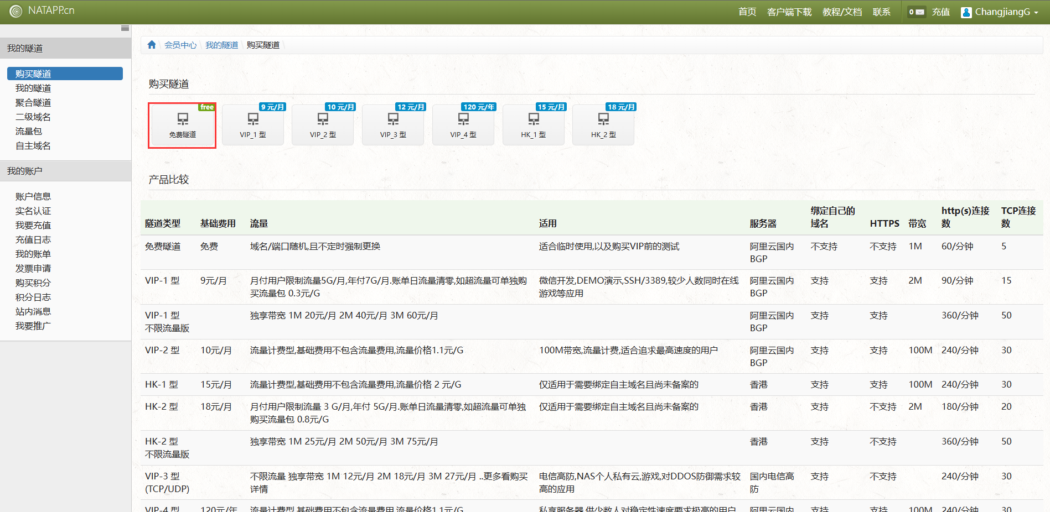Collapse the 我的隧道 sidebar section
The width and height of the screenshot is (1050, 512).
click(x=65, y=48)
